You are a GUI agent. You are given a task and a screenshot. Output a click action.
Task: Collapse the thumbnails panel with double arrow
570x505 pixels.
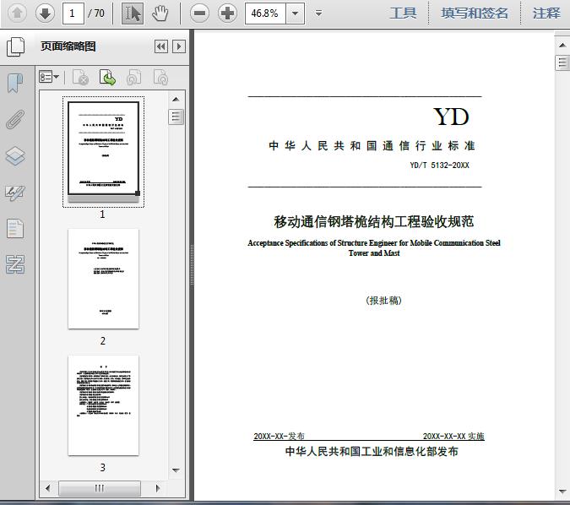point(160,46)
